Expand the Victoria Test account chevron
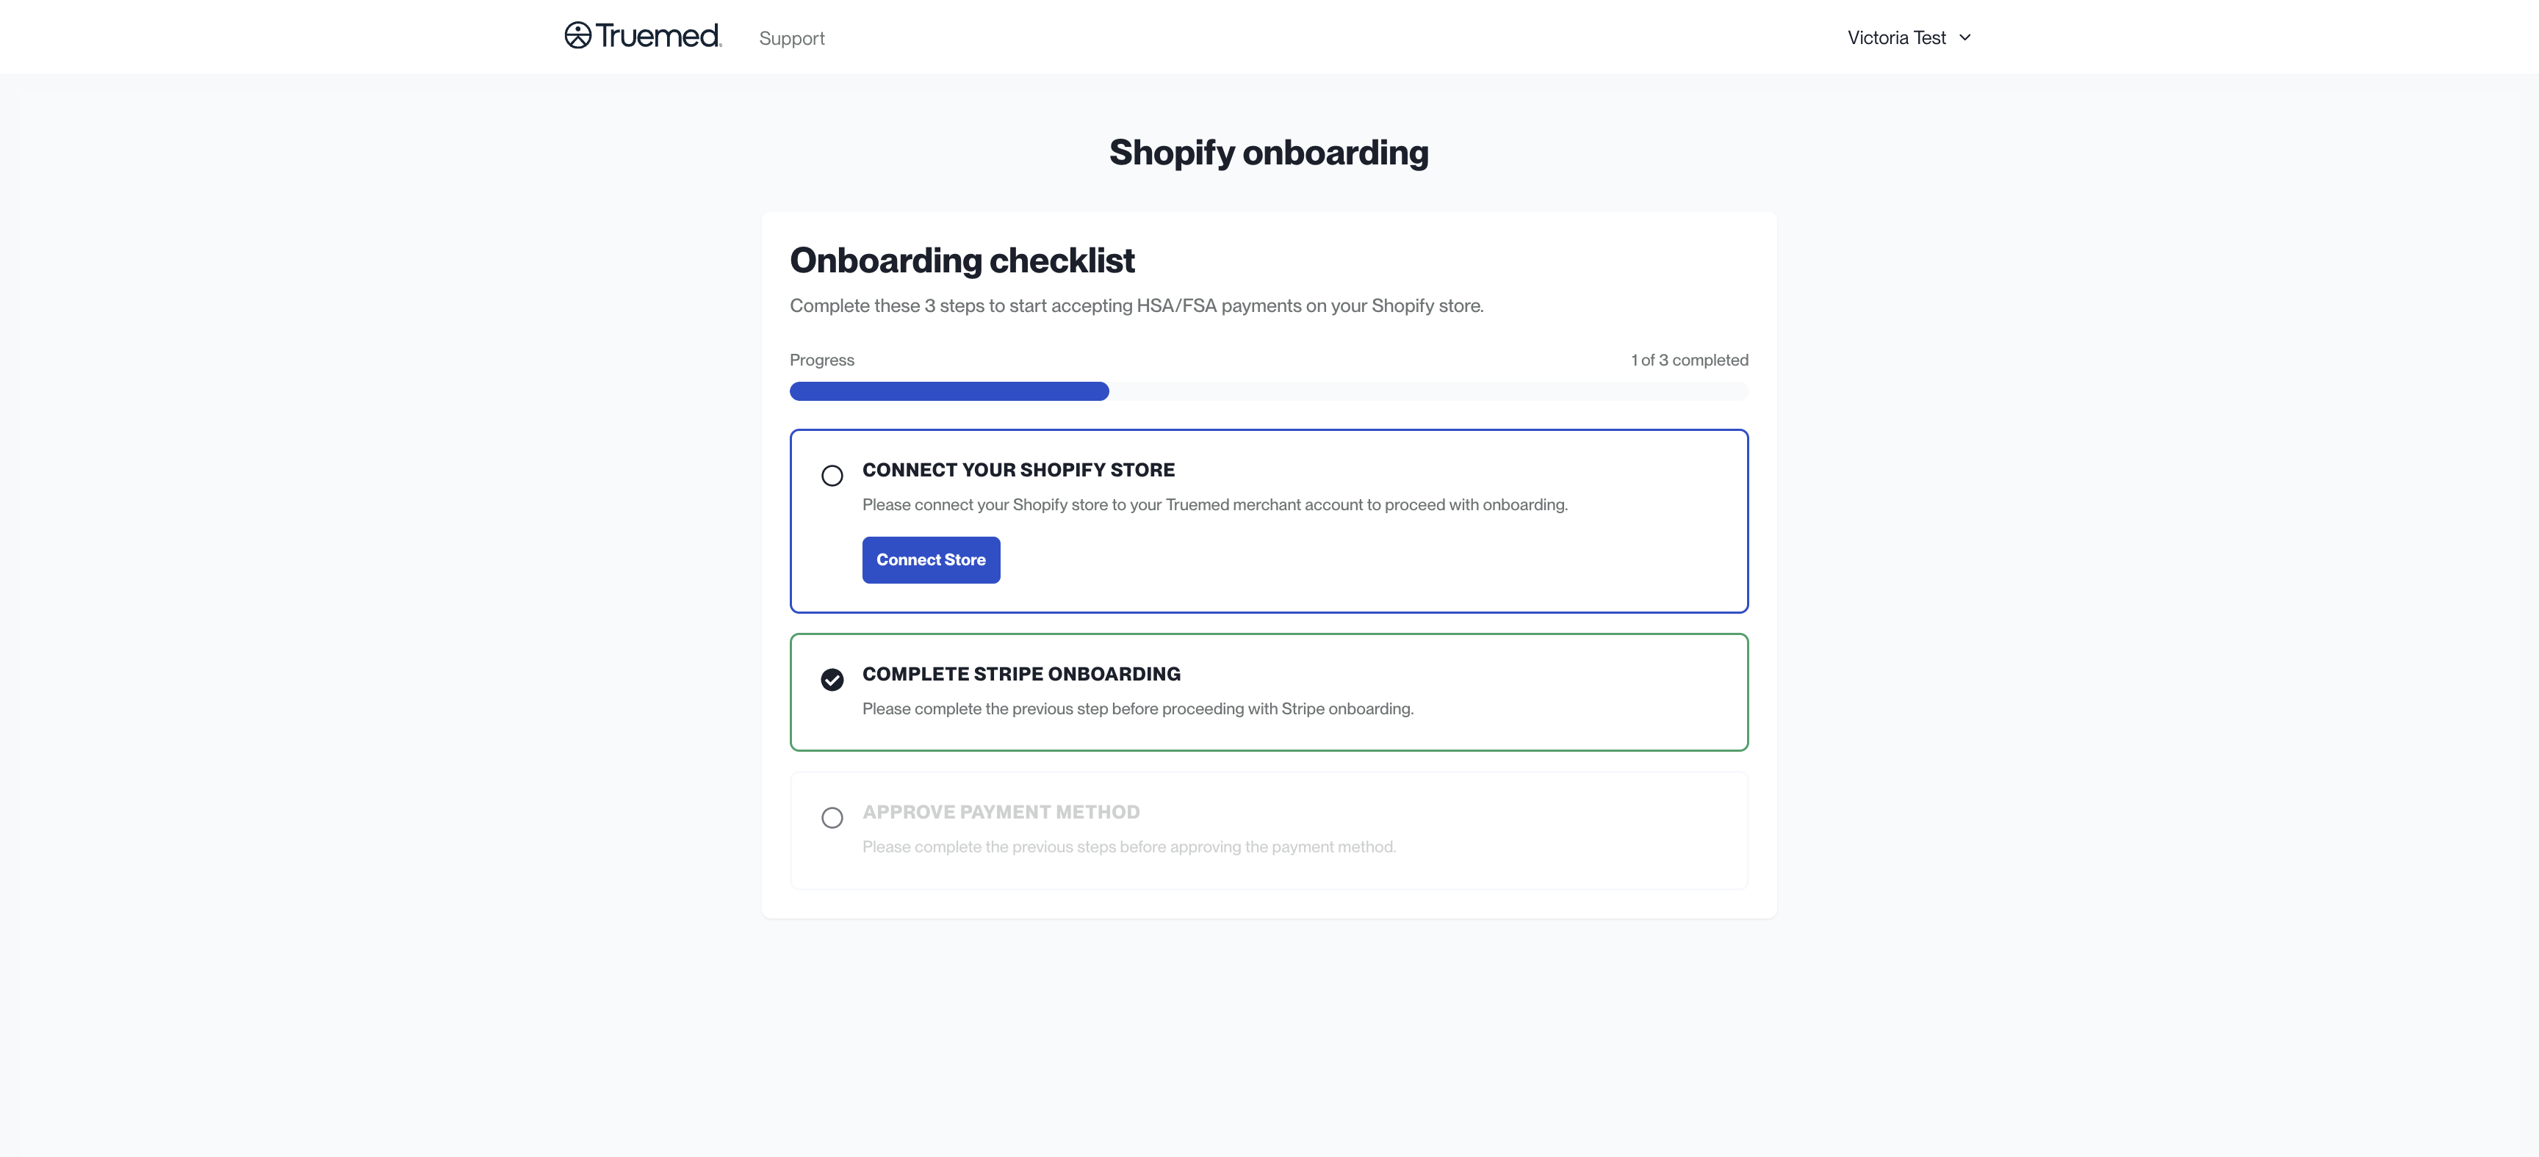The height and width of the screenshot is (1157, 2539). click(1964, 37)
